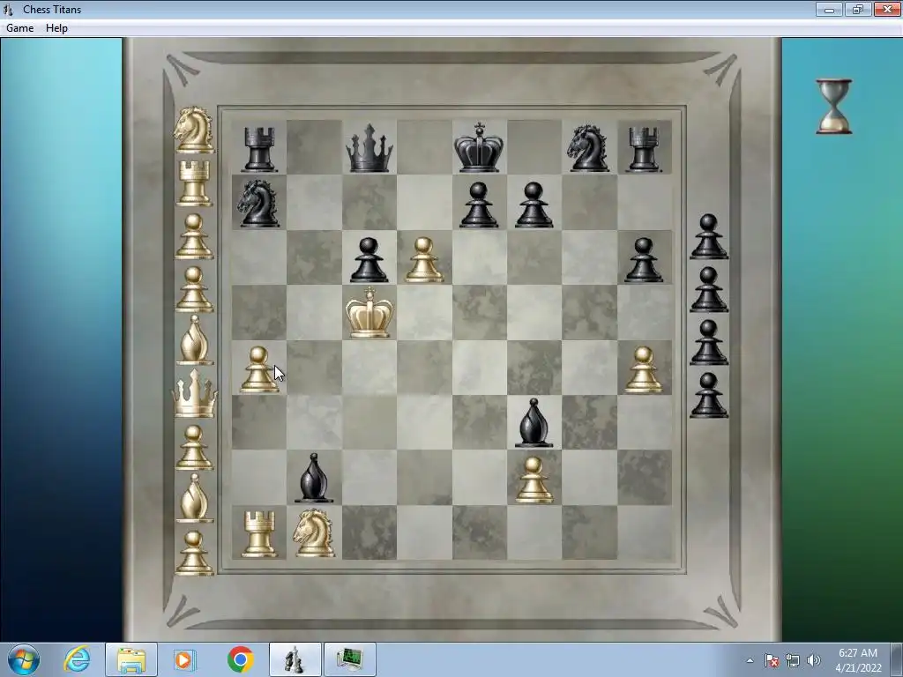903x677 pixels.
Task: Select the white pawn on a4
Action: [258, 370]
